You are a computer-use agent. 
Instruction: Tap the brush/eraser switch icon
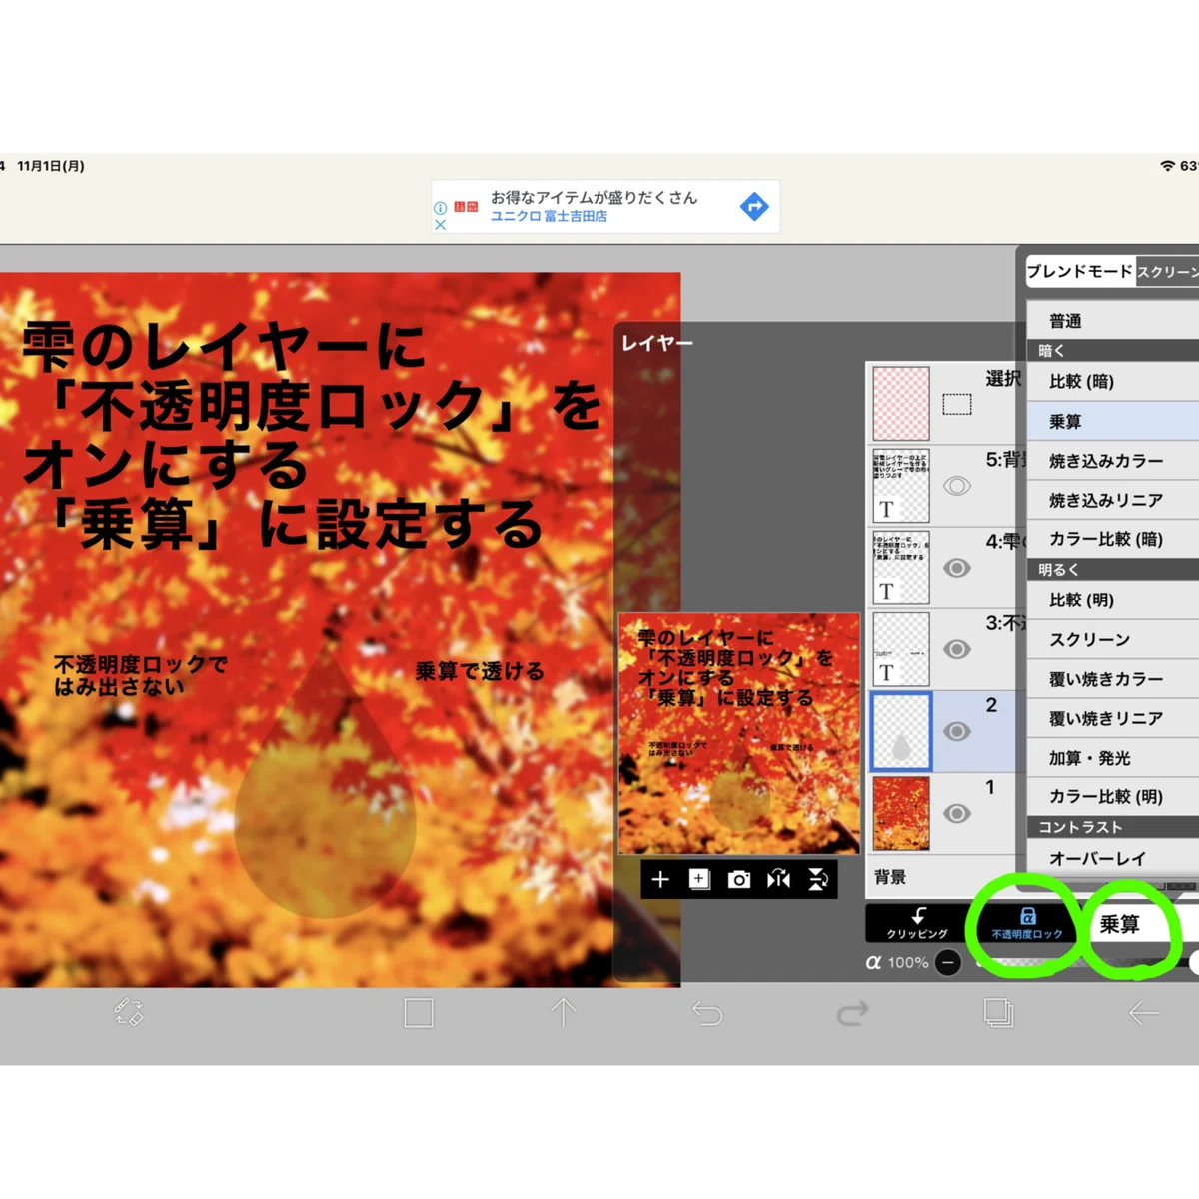pyautogui.click(x=129, y=1012)
